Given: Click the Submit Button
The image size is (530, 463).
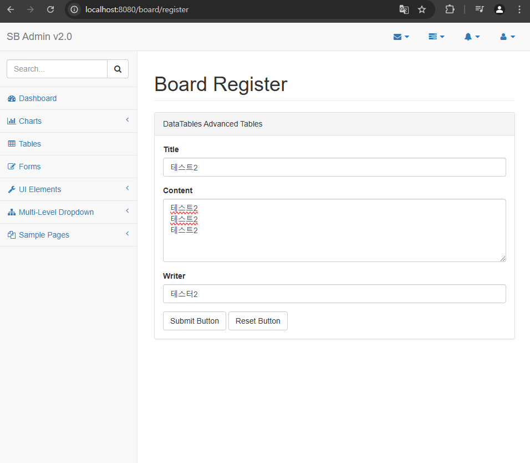Looking at the screenshot, I should coord(195,321).
